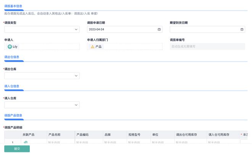
Task: Click the 调拨申请日期 field showing 2023-04-24
Action: 125,29
